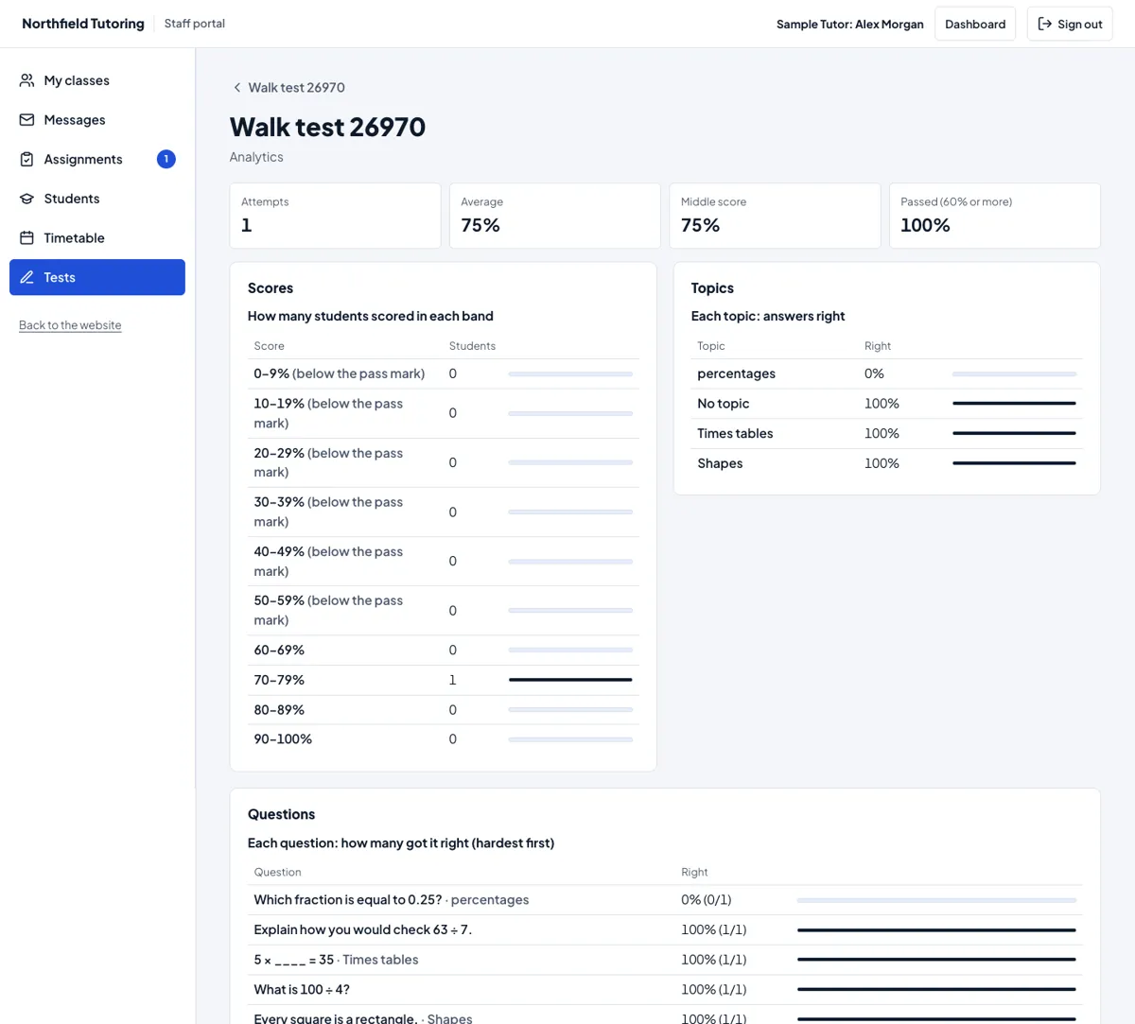Open the Dashboard button
The height and width of the screenshot is (1024, 1135).
pos(975,24)
